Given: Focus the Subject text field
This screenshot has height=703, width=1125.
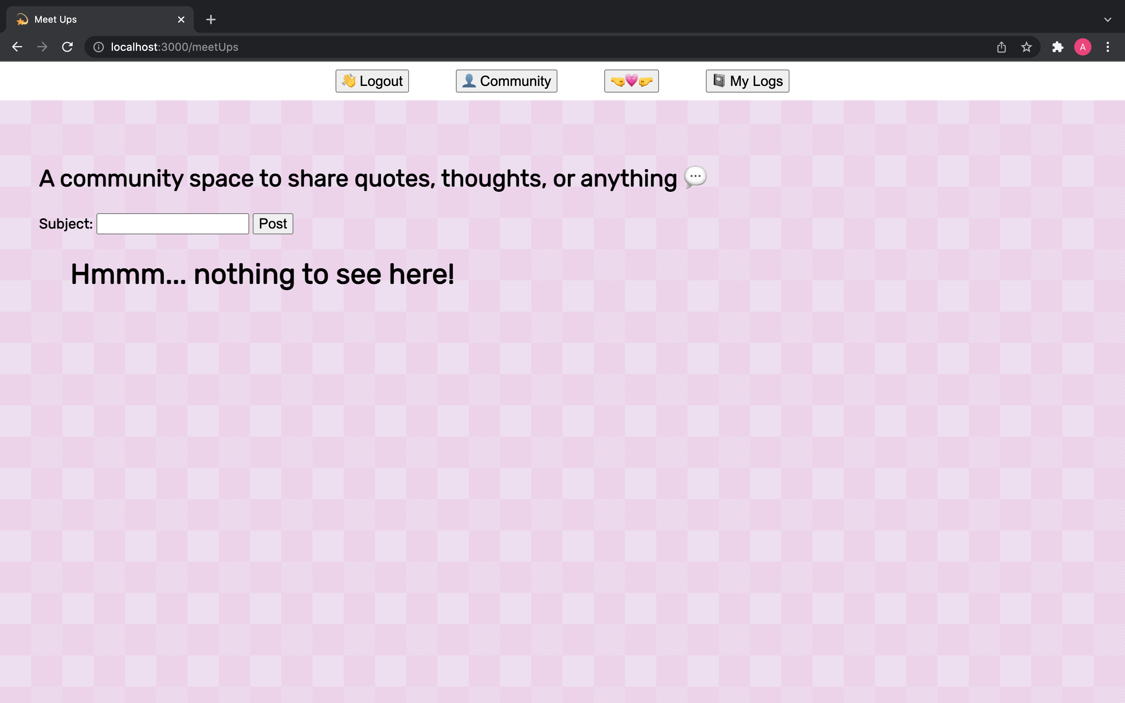Looking at the screenshot, I should tap(173, 224).
